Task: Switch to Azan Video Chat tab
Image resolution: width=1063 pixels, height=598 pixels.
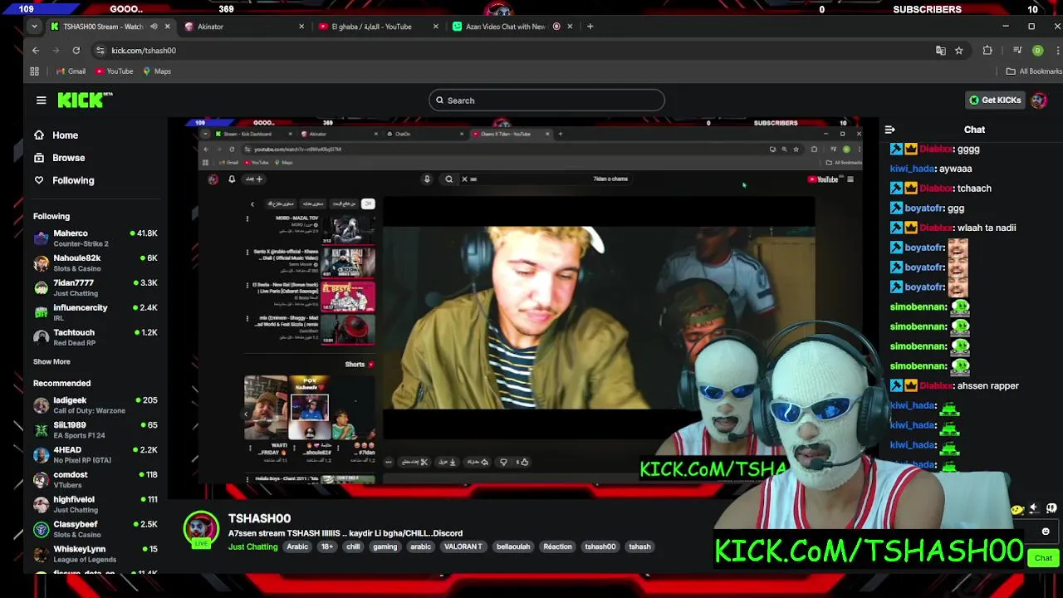Action: tap(512, 27)
